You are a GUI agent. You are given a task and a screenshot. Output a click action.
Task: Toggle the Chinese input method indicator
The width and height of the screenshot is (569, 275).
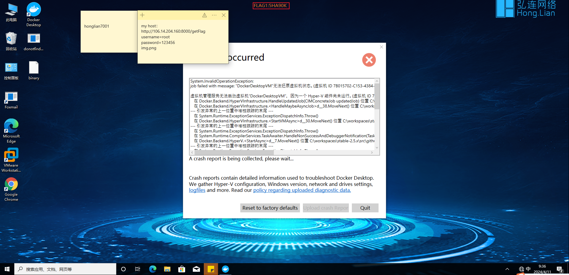528,269
